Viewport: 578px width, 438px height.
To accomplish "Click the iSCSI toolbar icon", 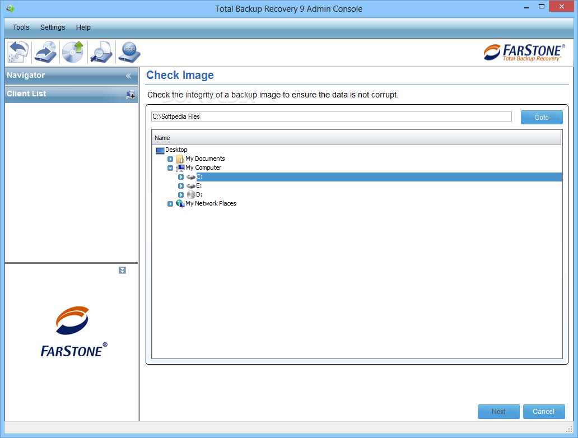I will tap(129, 52).
